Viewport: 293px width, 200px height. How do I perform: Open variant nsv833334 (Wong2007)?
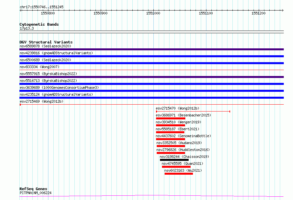point(40,67)
